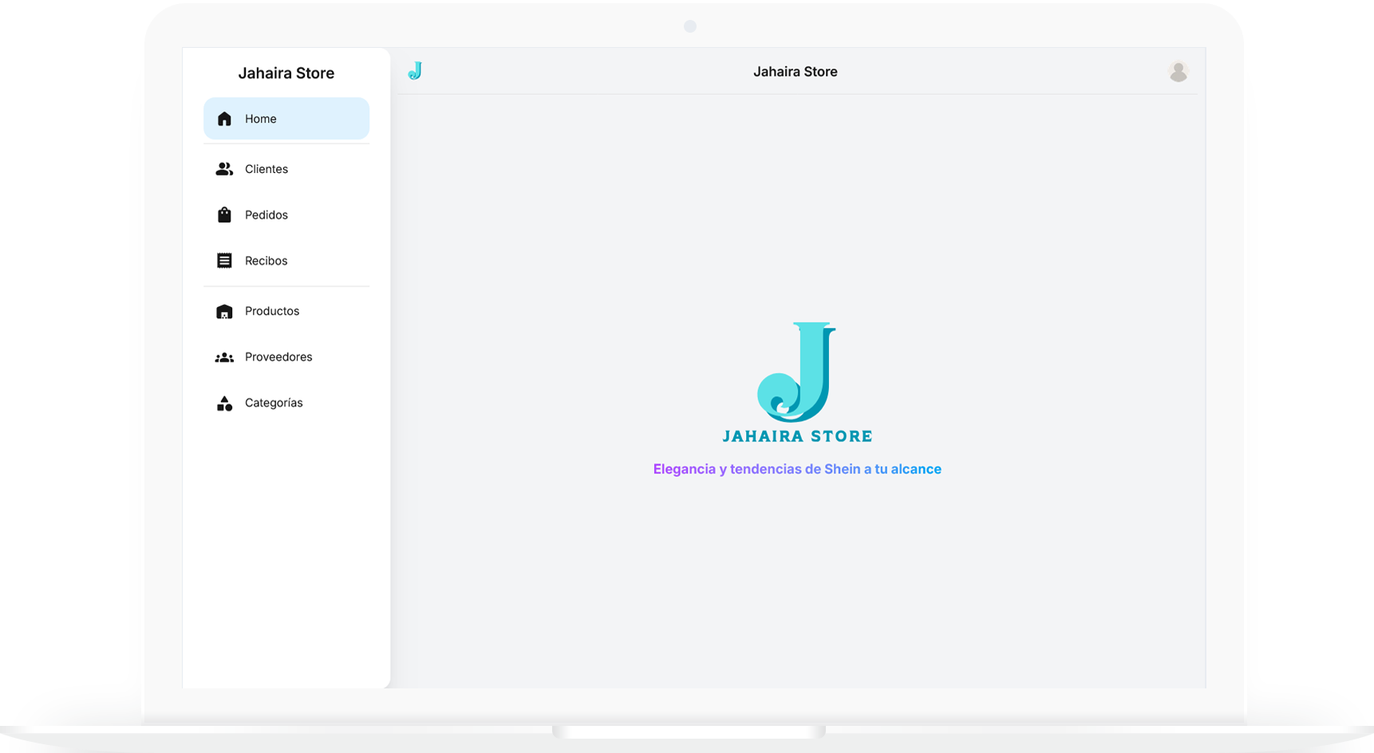
Task: Click the Proveedores group icon
Action: pos(224,357)
